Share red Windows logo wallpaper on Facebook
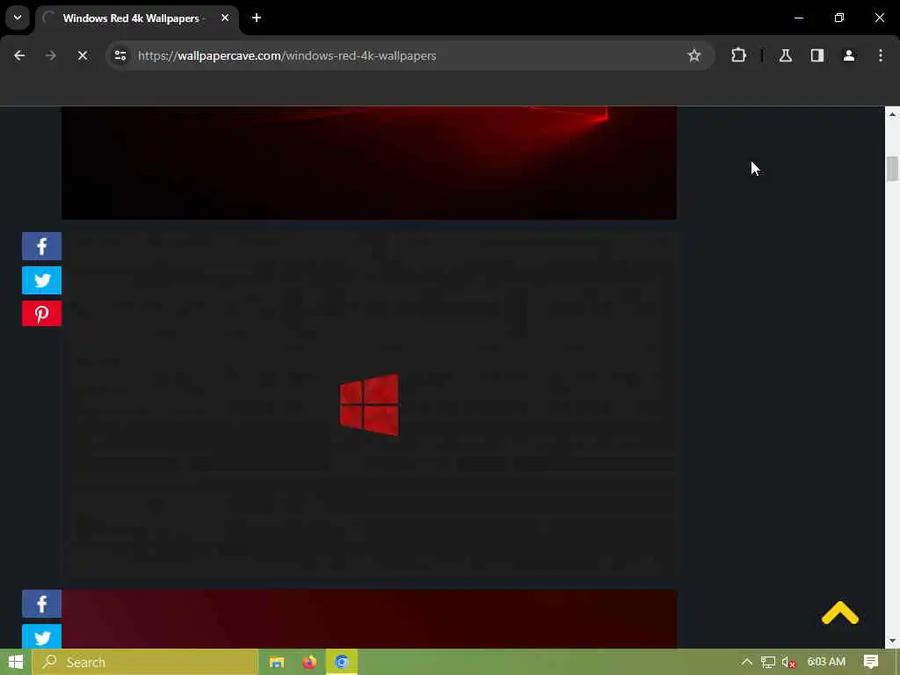Screen dimensions: 900x675 click(42, 246)
